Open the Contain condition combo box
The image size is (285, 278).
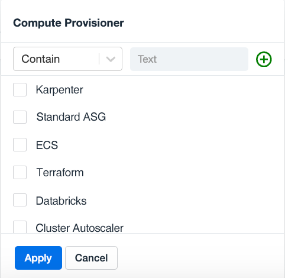coord(67,59)
